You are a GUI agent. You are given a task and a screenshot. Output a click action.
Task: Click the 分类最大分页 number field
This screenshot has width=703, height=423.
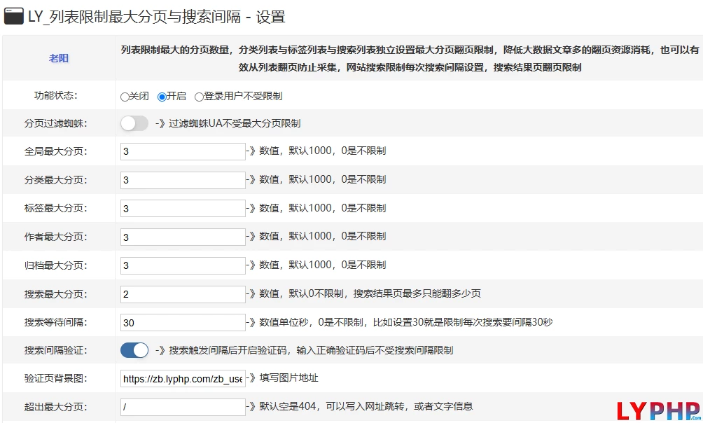click(x=183, y=180)
